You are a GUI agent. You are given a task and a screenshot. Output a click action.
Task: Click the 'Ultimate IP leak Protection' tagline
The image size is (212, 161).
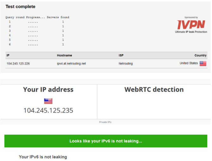(x=191, y=32)
